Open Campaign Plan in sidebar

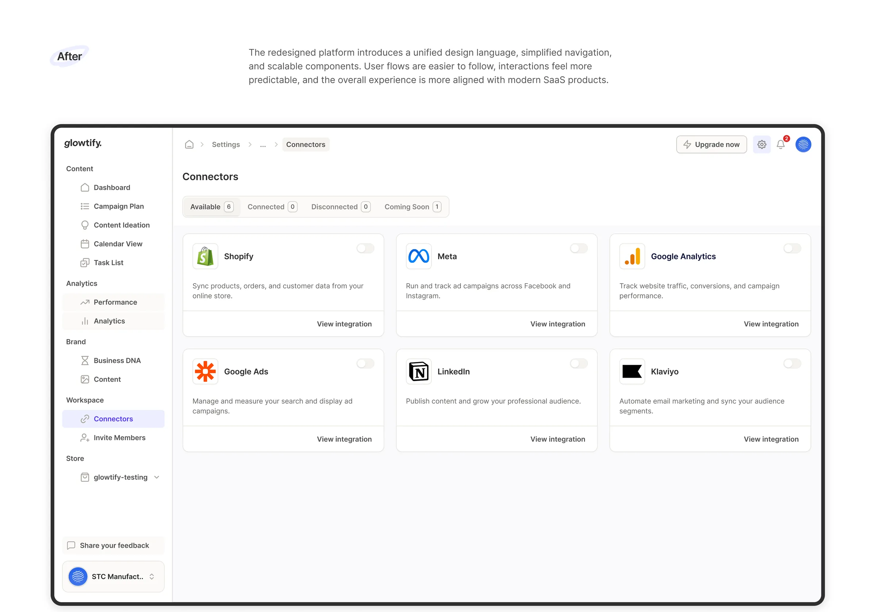(113, 207)
